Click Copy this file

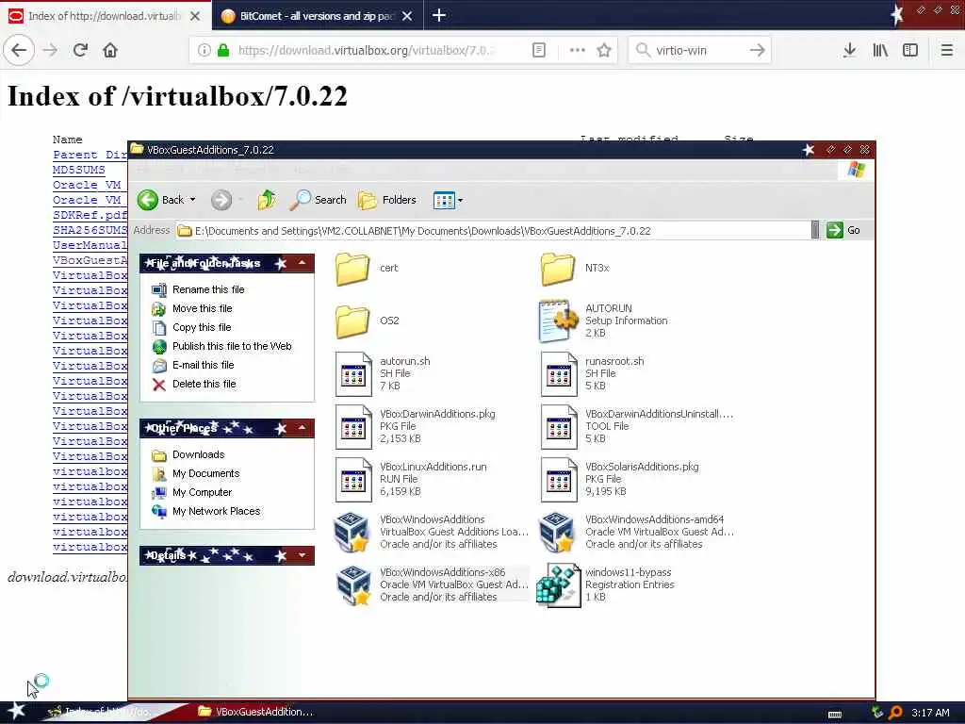202,327
